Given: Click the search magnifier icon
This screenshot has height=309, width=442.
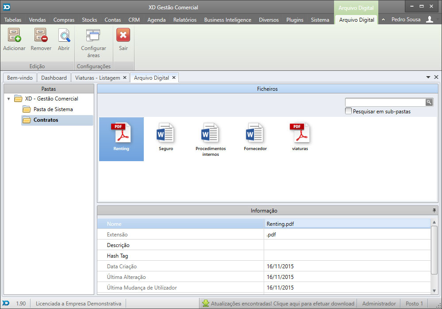Looking at the screenshot, I should click(429, 102).
